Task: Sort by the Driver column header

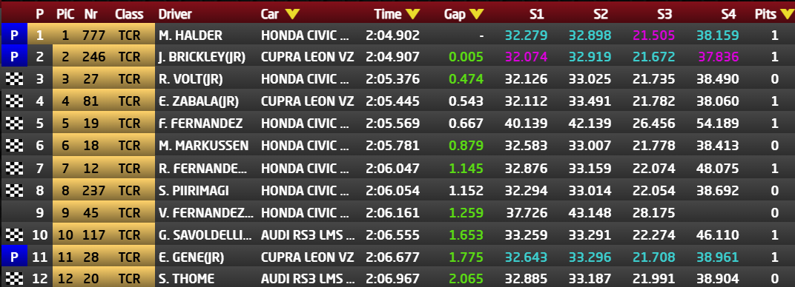Action: pos(174,14)
